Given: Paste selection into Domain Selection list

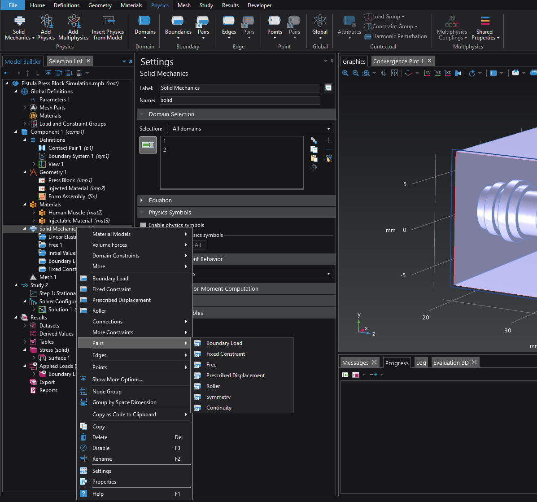Looking at the screenshot, I should (x=314, y=158).
